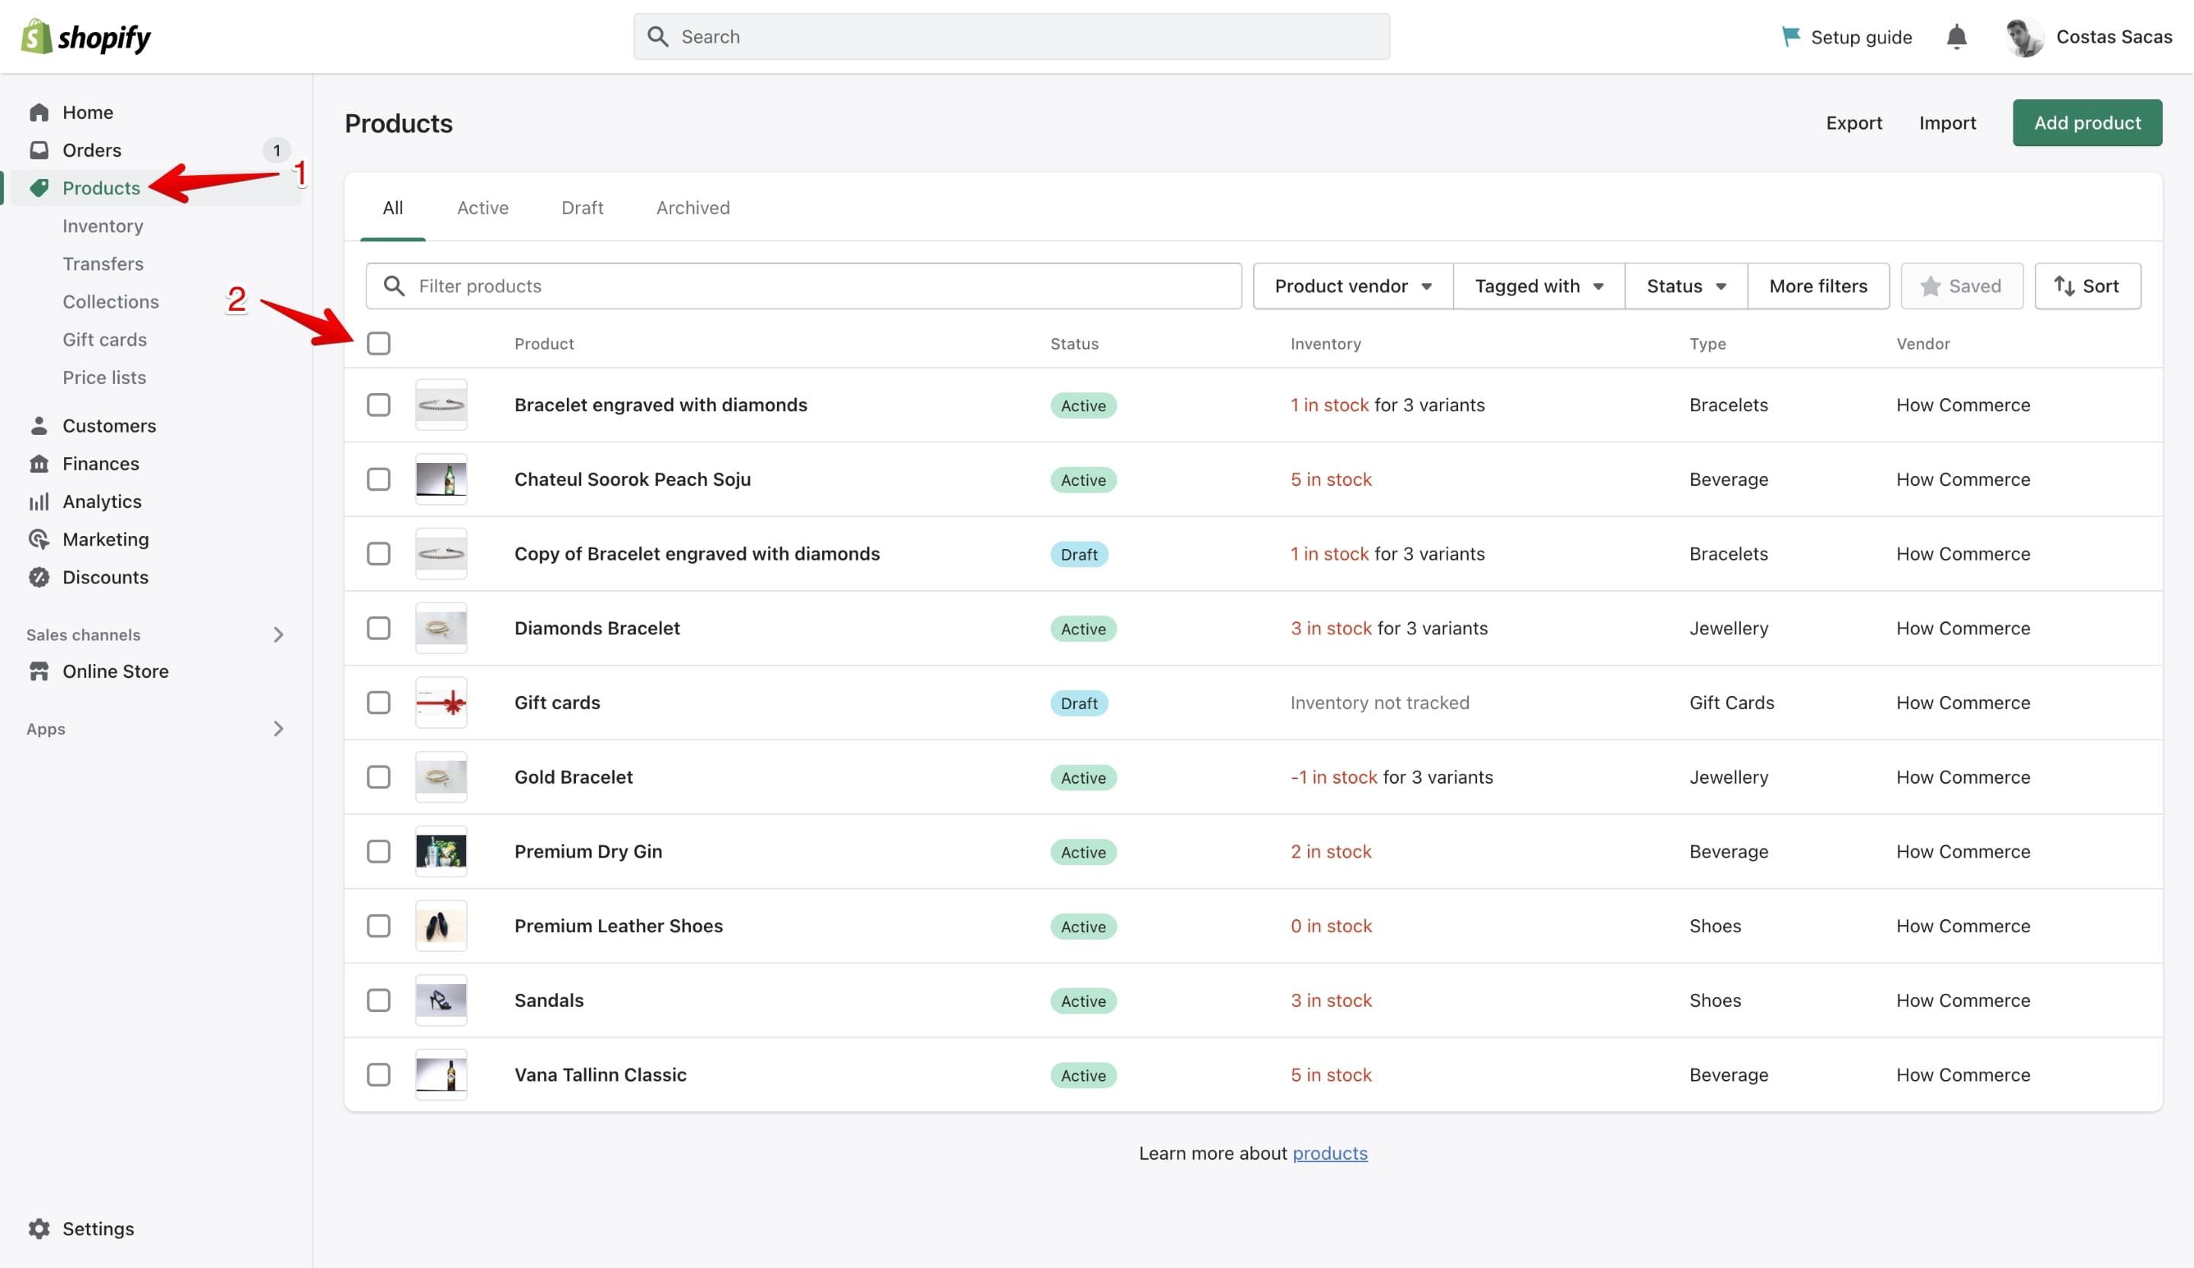The image size is (2194, 1268).
Task: Click the Orders count badge
Action: [277, 150]
